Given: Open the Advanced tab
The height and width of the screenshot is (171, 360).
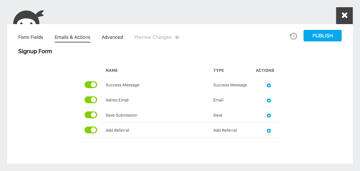Looking at the screenshot, I should 112,37.
